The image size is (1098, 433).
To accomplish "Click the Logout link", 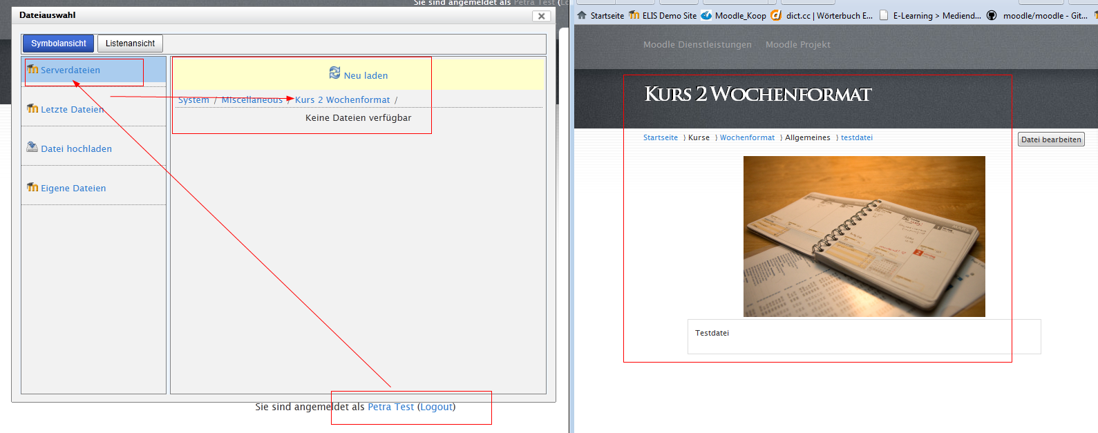I will pos(437,407).
